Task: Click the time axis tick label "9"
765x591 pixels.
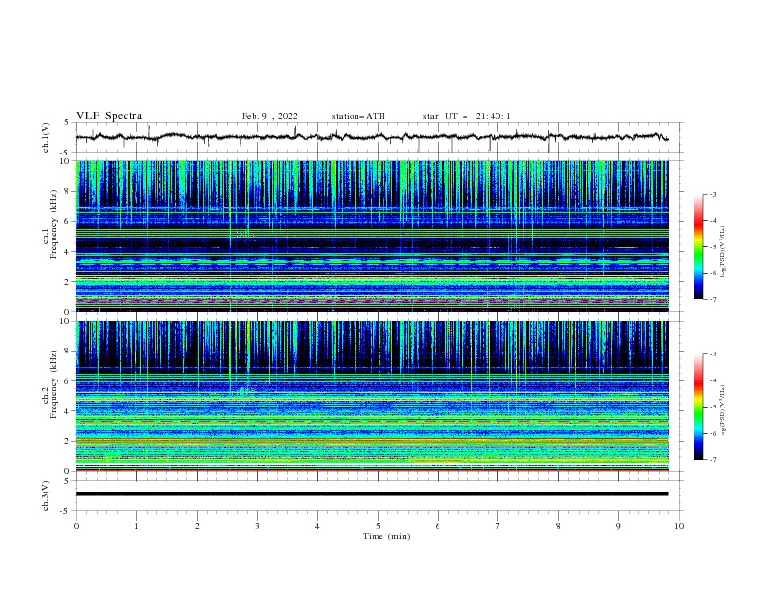Action: 618,526
